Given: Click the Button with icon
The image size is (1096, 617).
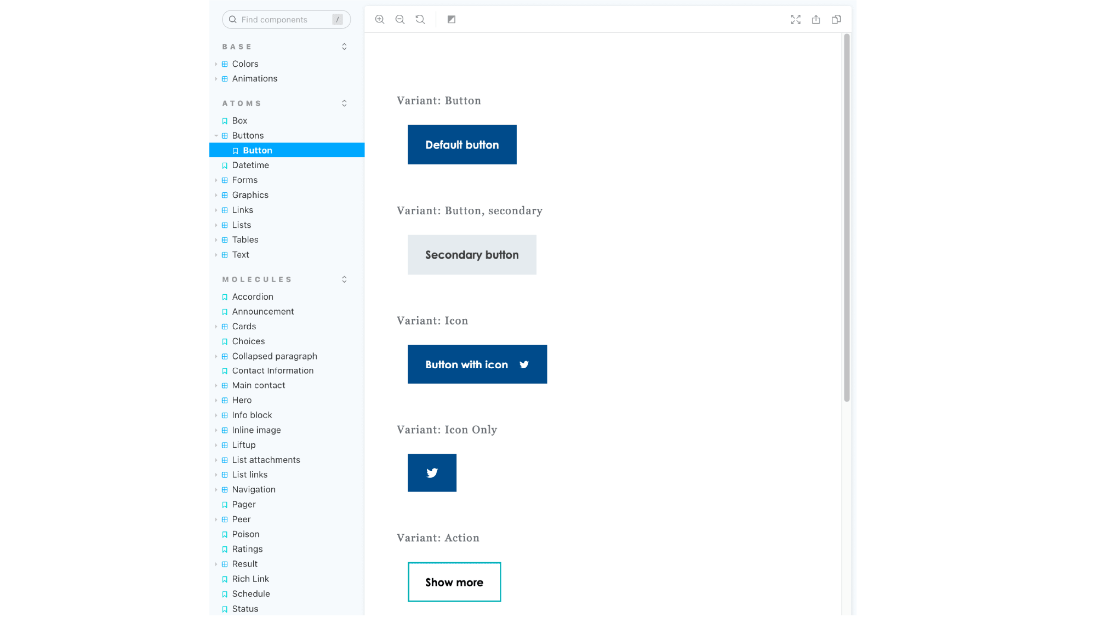Looking at the screenshot, I should (x=477, y=364).
